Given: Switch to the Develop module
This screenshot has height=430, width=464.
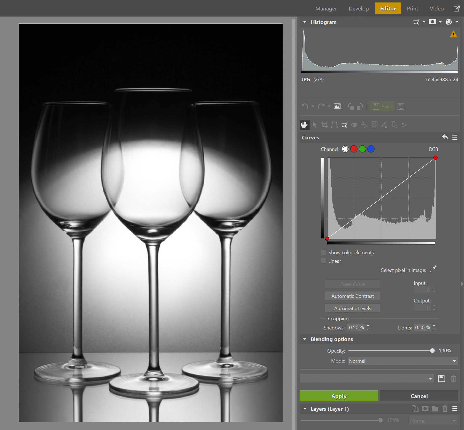Looking at the screenshot, I should point(358,8).
